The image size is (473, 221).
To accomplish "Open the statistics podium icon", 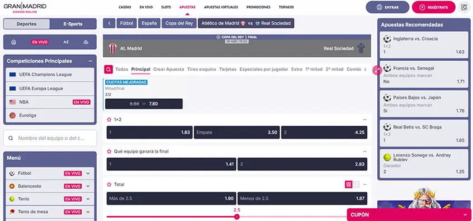I will pos(86,42).
